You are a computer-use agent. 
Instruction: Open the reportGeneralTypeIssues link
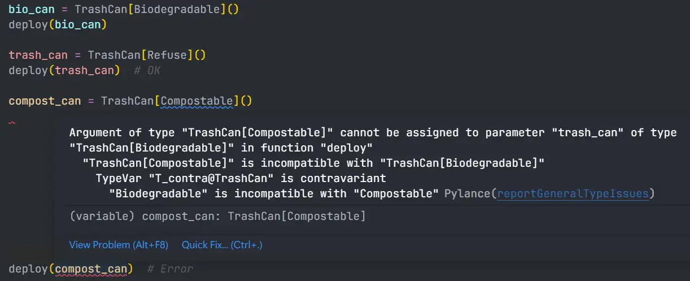573,193
